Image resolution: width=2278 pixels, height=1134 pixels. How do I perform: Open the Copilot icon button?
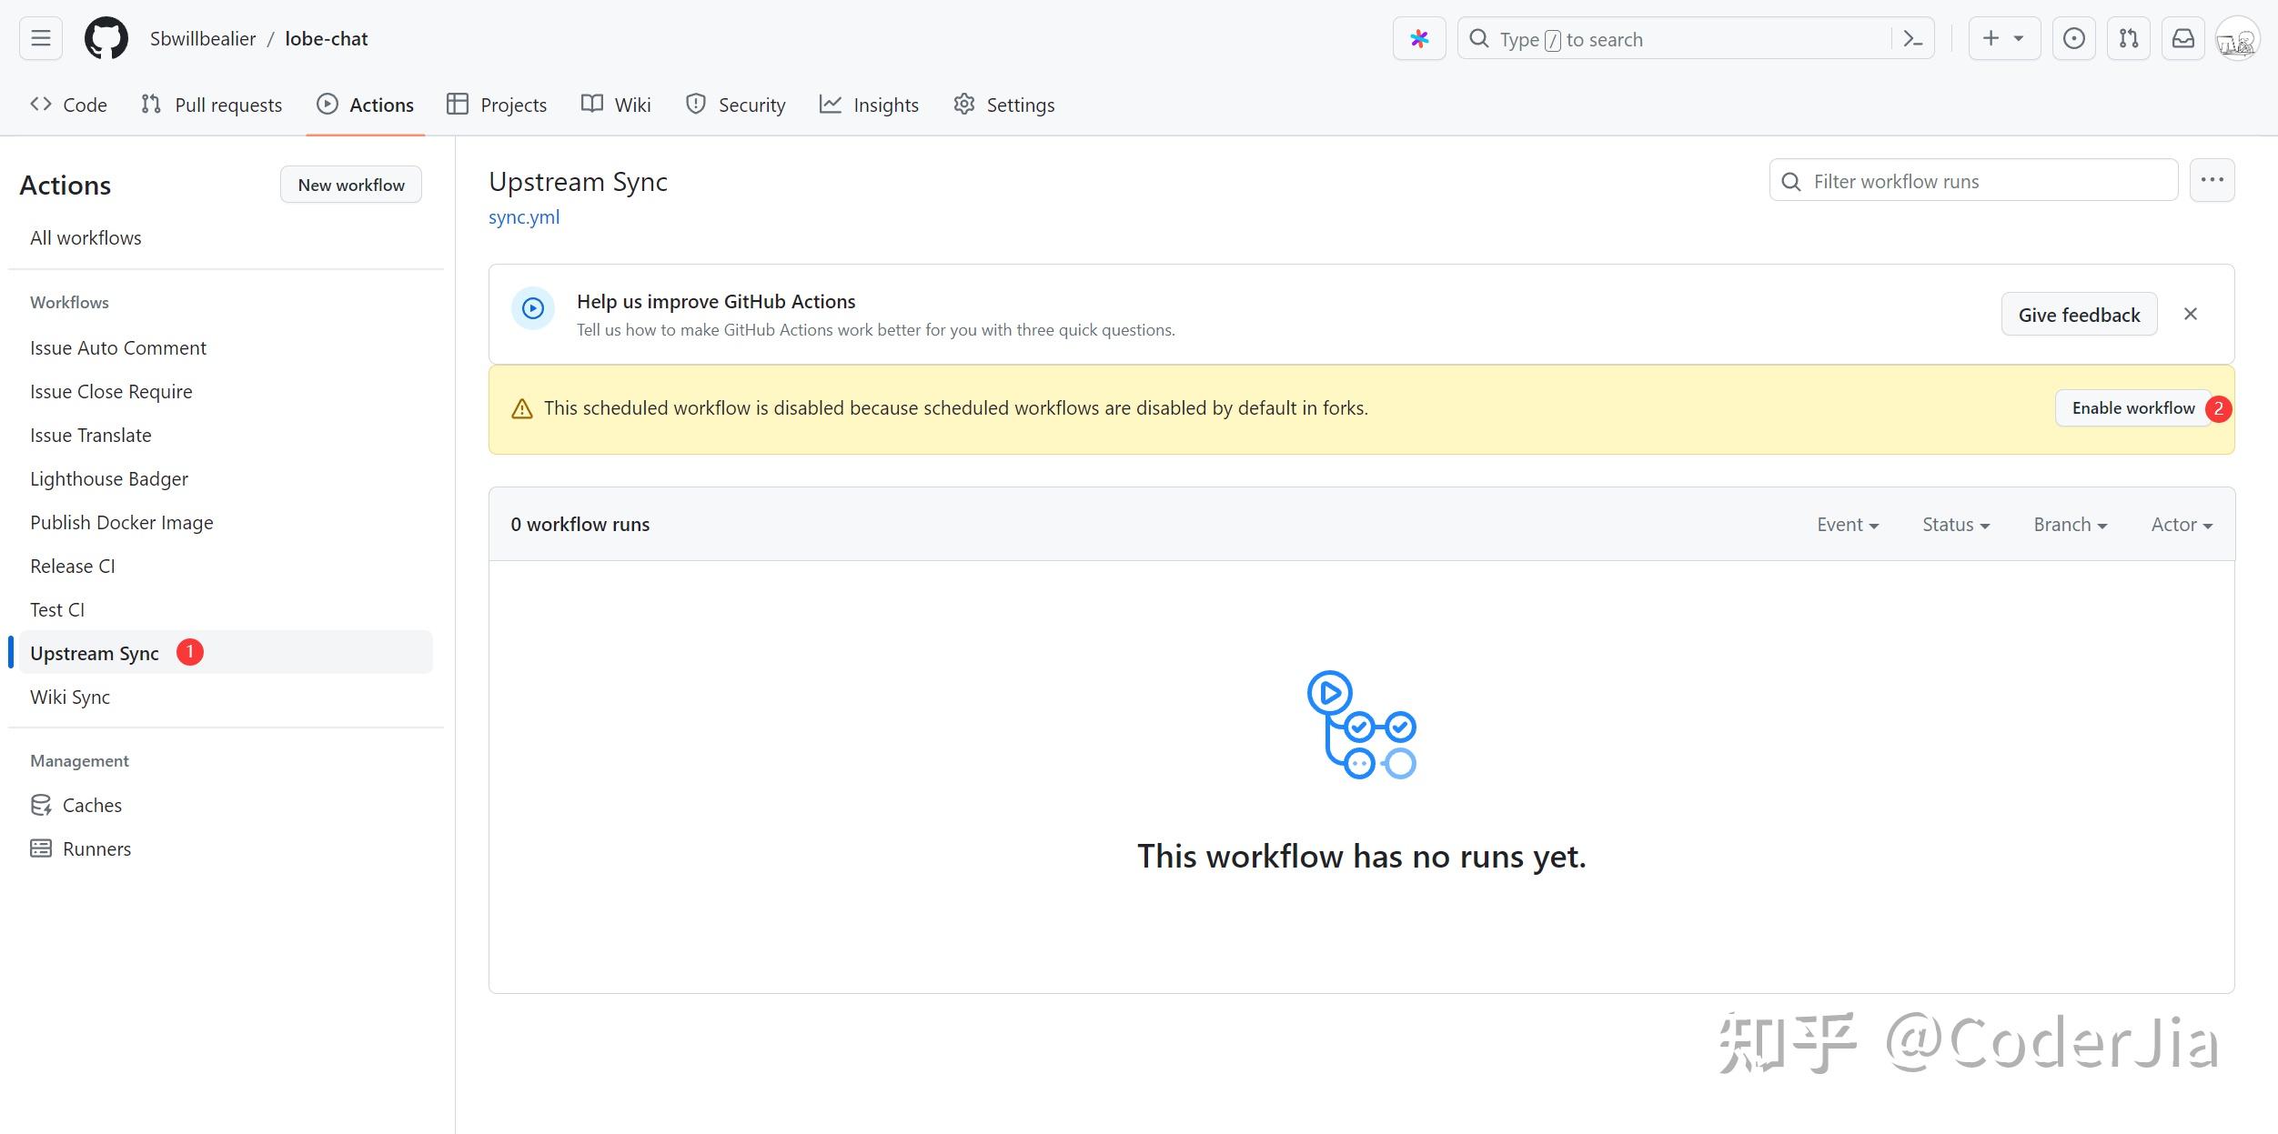coord(1418,38)
